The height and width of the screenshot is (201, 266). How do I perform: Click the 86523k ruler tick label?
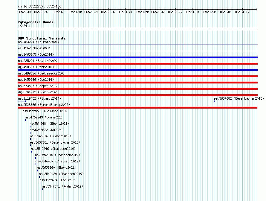coord(58,12)
